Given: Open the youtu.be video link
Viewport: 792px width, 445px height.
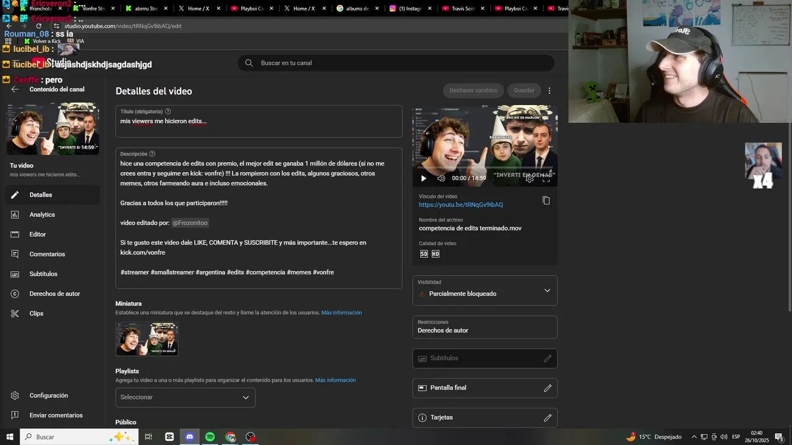Looking at the screenshot, I should click(x=461, y=205).
